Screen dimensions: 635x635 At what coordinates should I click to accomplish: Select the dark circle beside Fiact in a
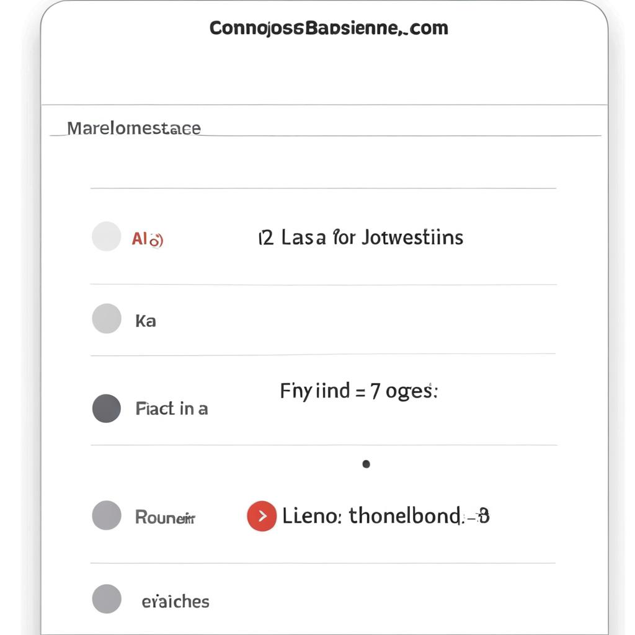(107, 408)
